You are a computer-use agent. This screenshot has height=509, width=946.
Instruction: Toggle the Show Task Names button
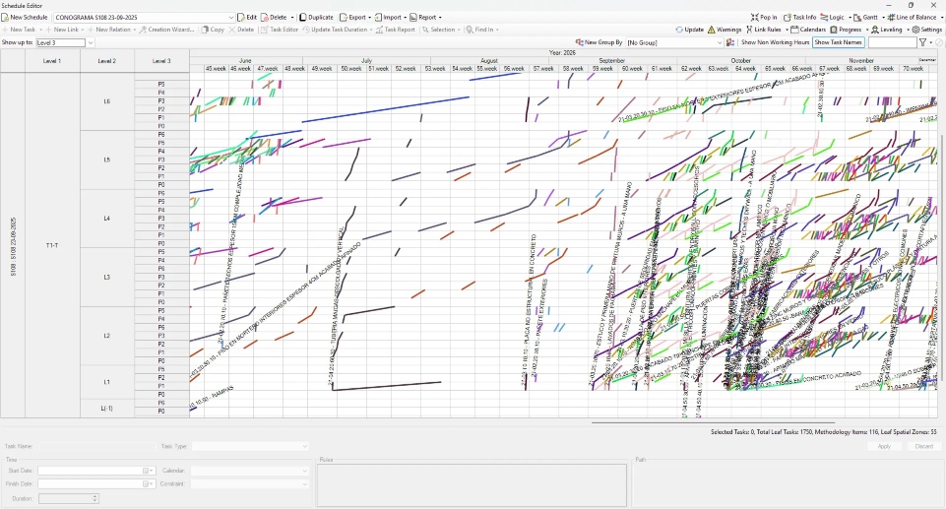(x=838, y=42)
